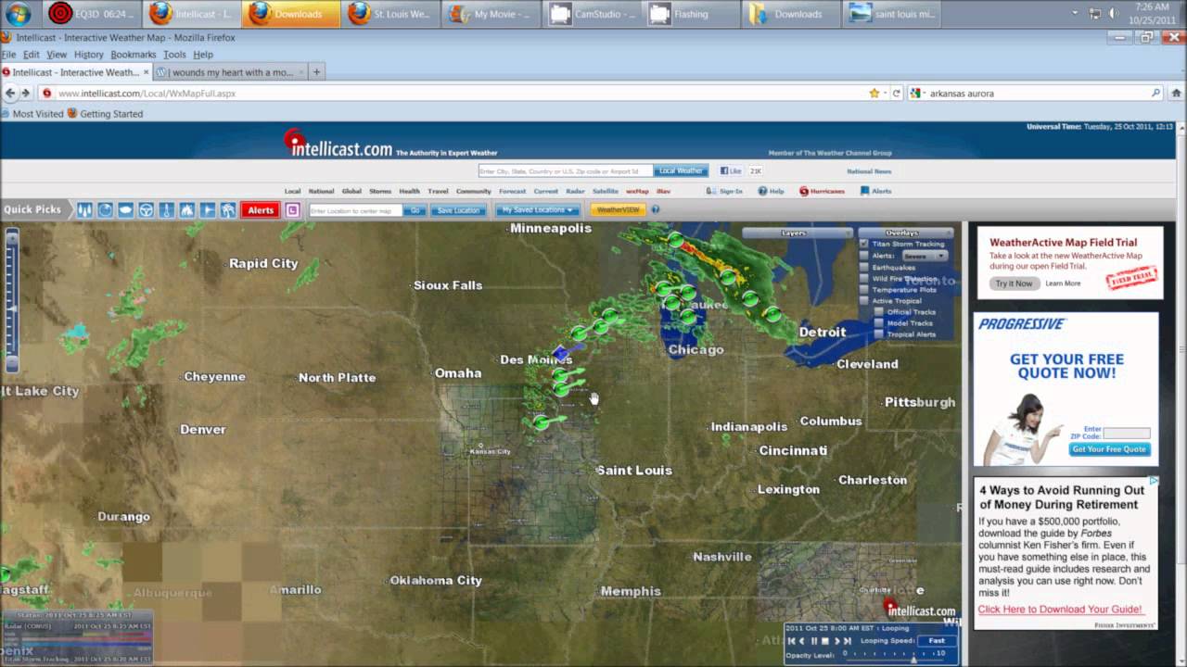This screenshot has height=667, width=1187.
Task: Enable the Alerts overlay checkbox
Action: point(863,256)
